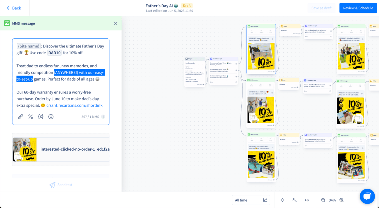
Task: Open the beach volleyball image in 'Discover the ultimate' node
Action: point(261,56)
